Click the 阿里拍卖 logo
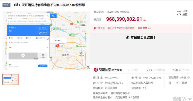Screen dimensions: 193x101 tap(102, 70)
